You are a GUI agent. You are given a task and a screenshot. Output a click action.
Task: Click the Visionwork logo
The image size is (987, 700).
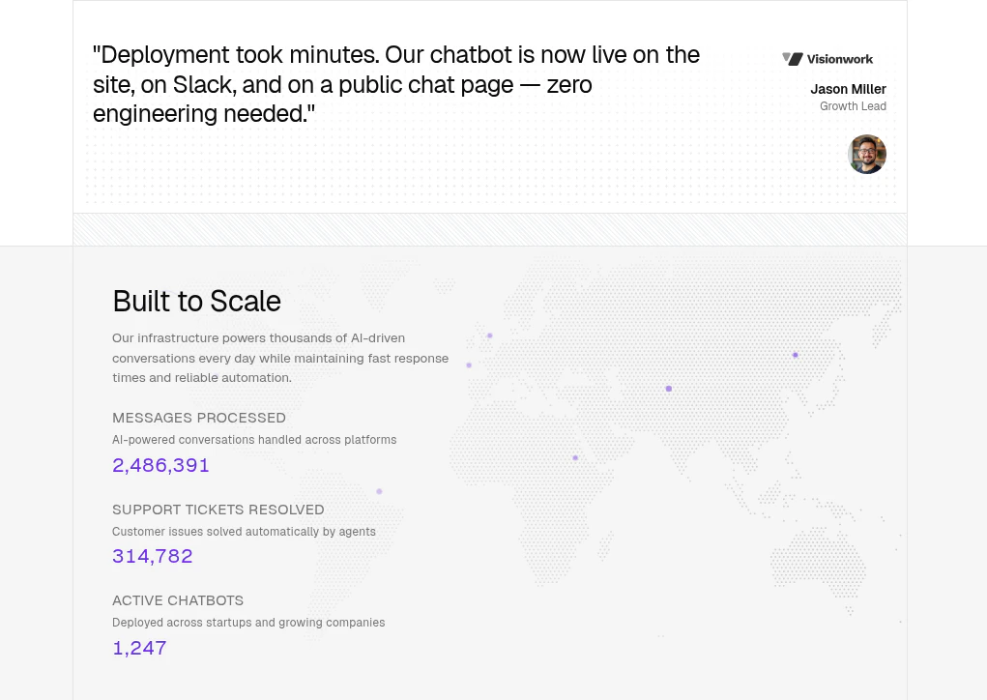tap(827, 59)
